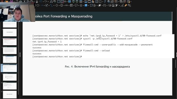Click the 'sysctl -p' command line

pos(82,38)
